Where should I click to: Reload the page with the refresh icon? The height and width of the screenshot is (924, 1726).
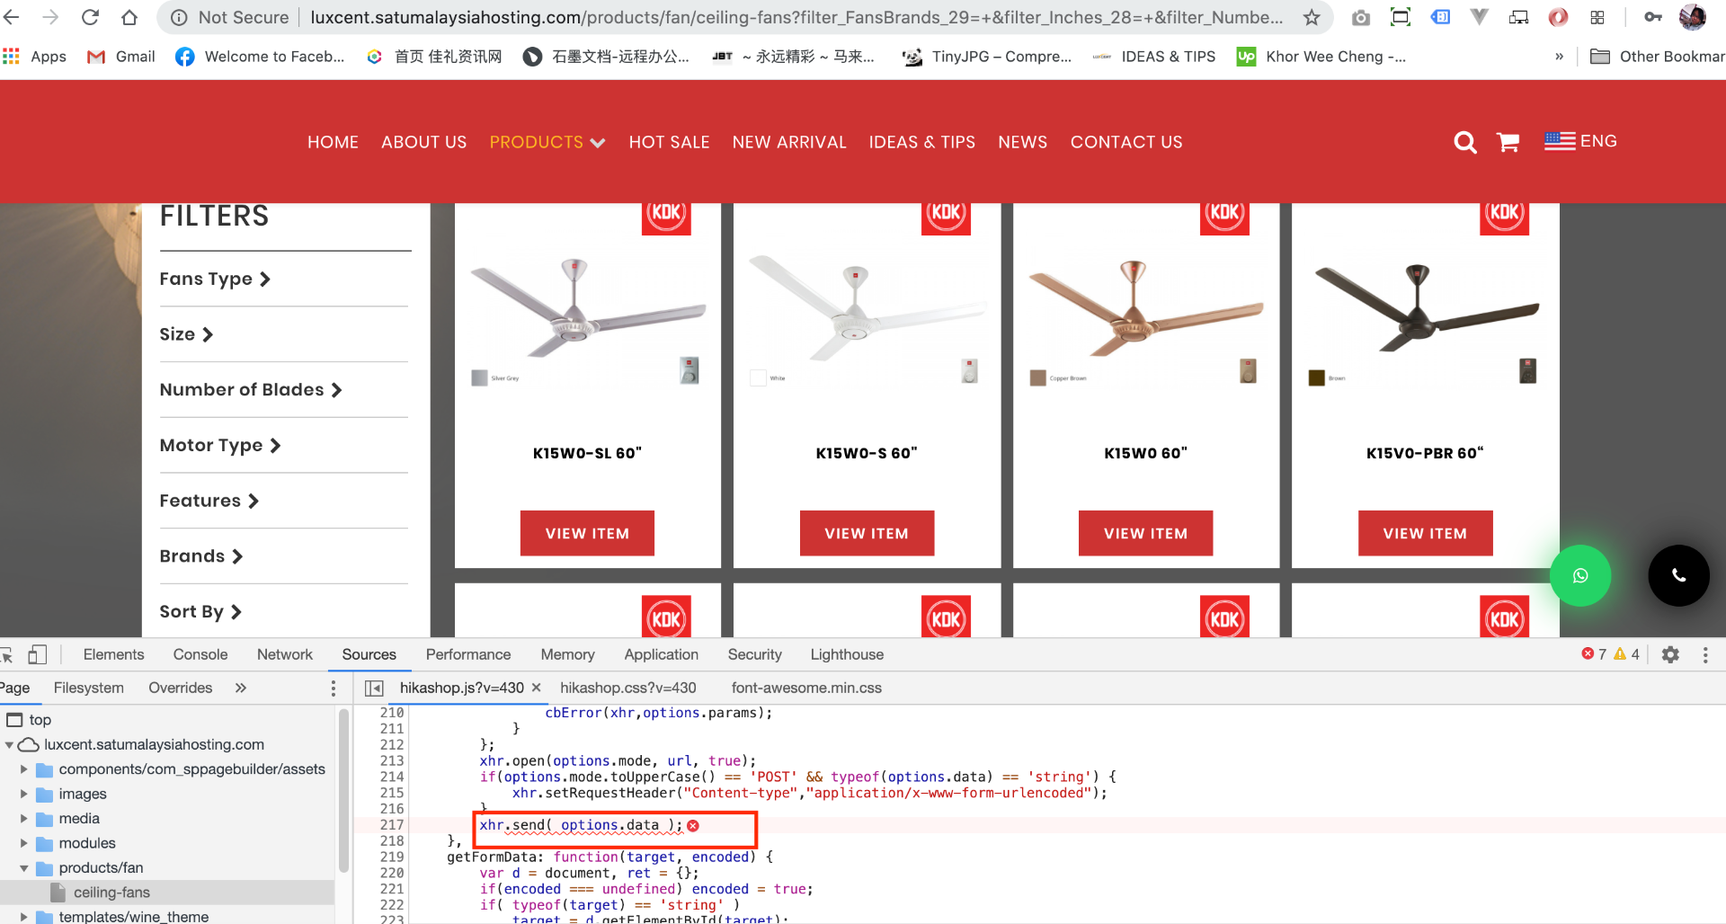pyautogui.click(x=90, y=17)
